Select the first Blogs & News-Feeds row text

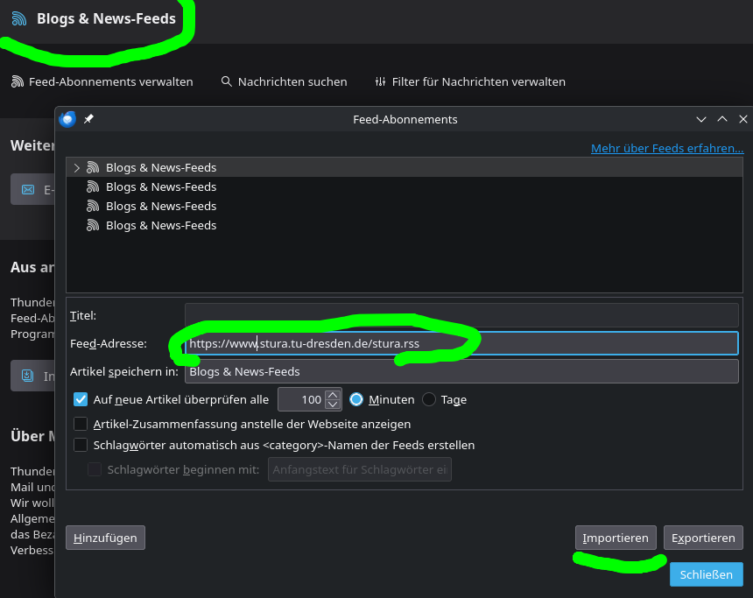[x=161, y=167]
